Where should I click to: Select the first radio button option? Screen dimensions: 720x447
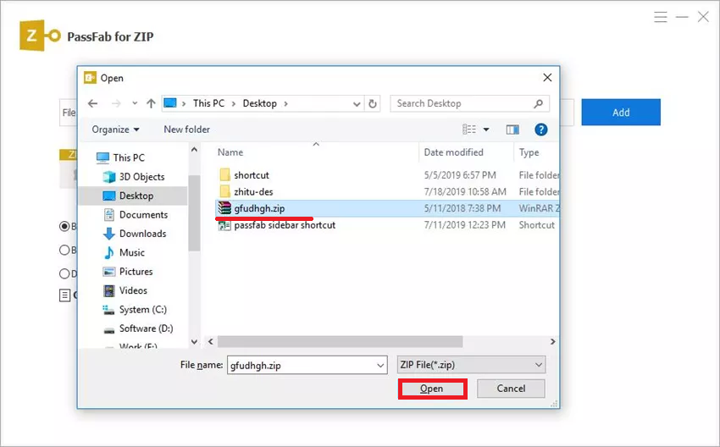pos(64,226)
